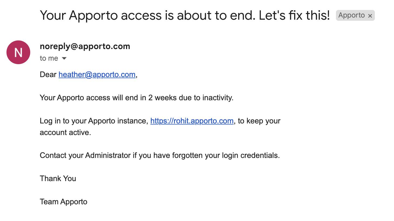Click the "account active." line

pos(65,133)
